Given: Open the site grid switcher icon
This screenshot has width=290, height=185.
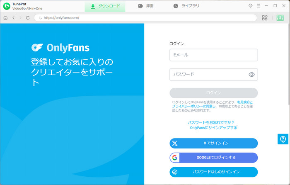Looking at the screenshot, I should (x=265, y=18).
